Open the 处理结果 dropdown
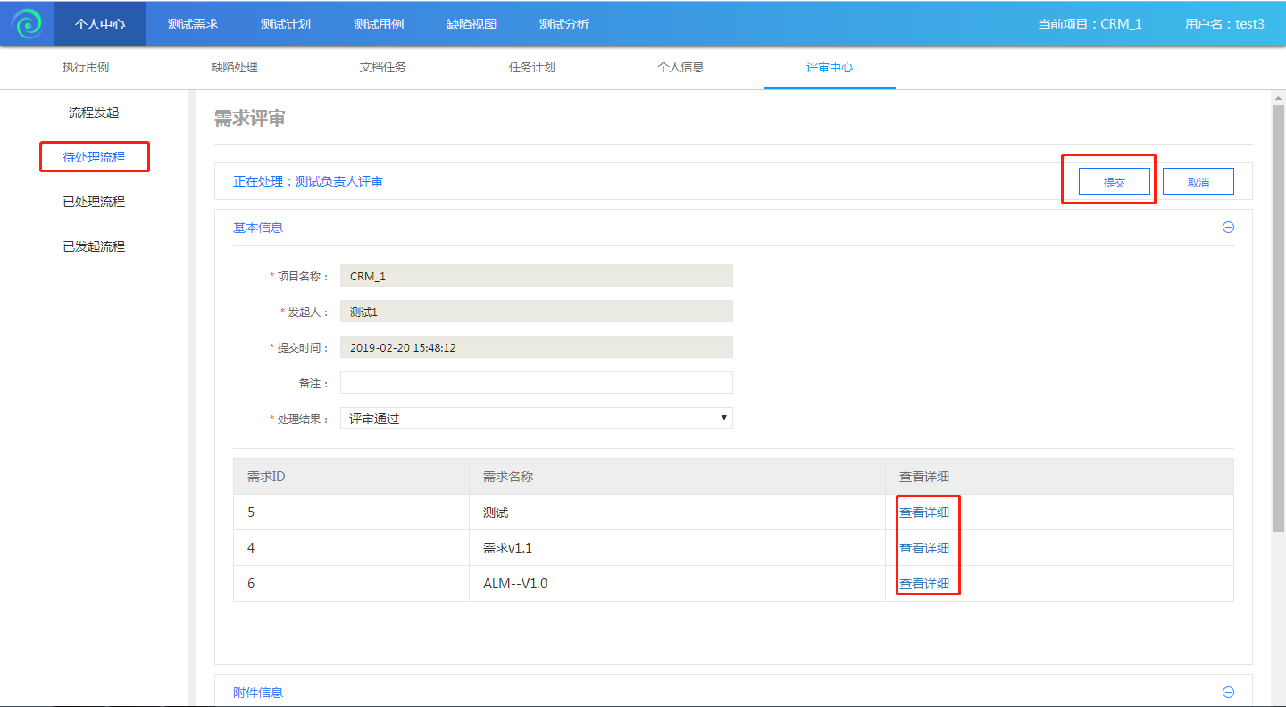The height and width of the screenshot is (707, 1286). [536, 419]
